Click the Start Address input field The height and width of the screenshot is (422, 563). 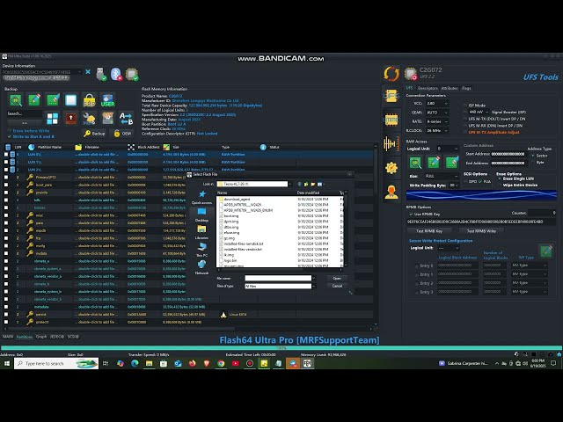coord(508,154)
